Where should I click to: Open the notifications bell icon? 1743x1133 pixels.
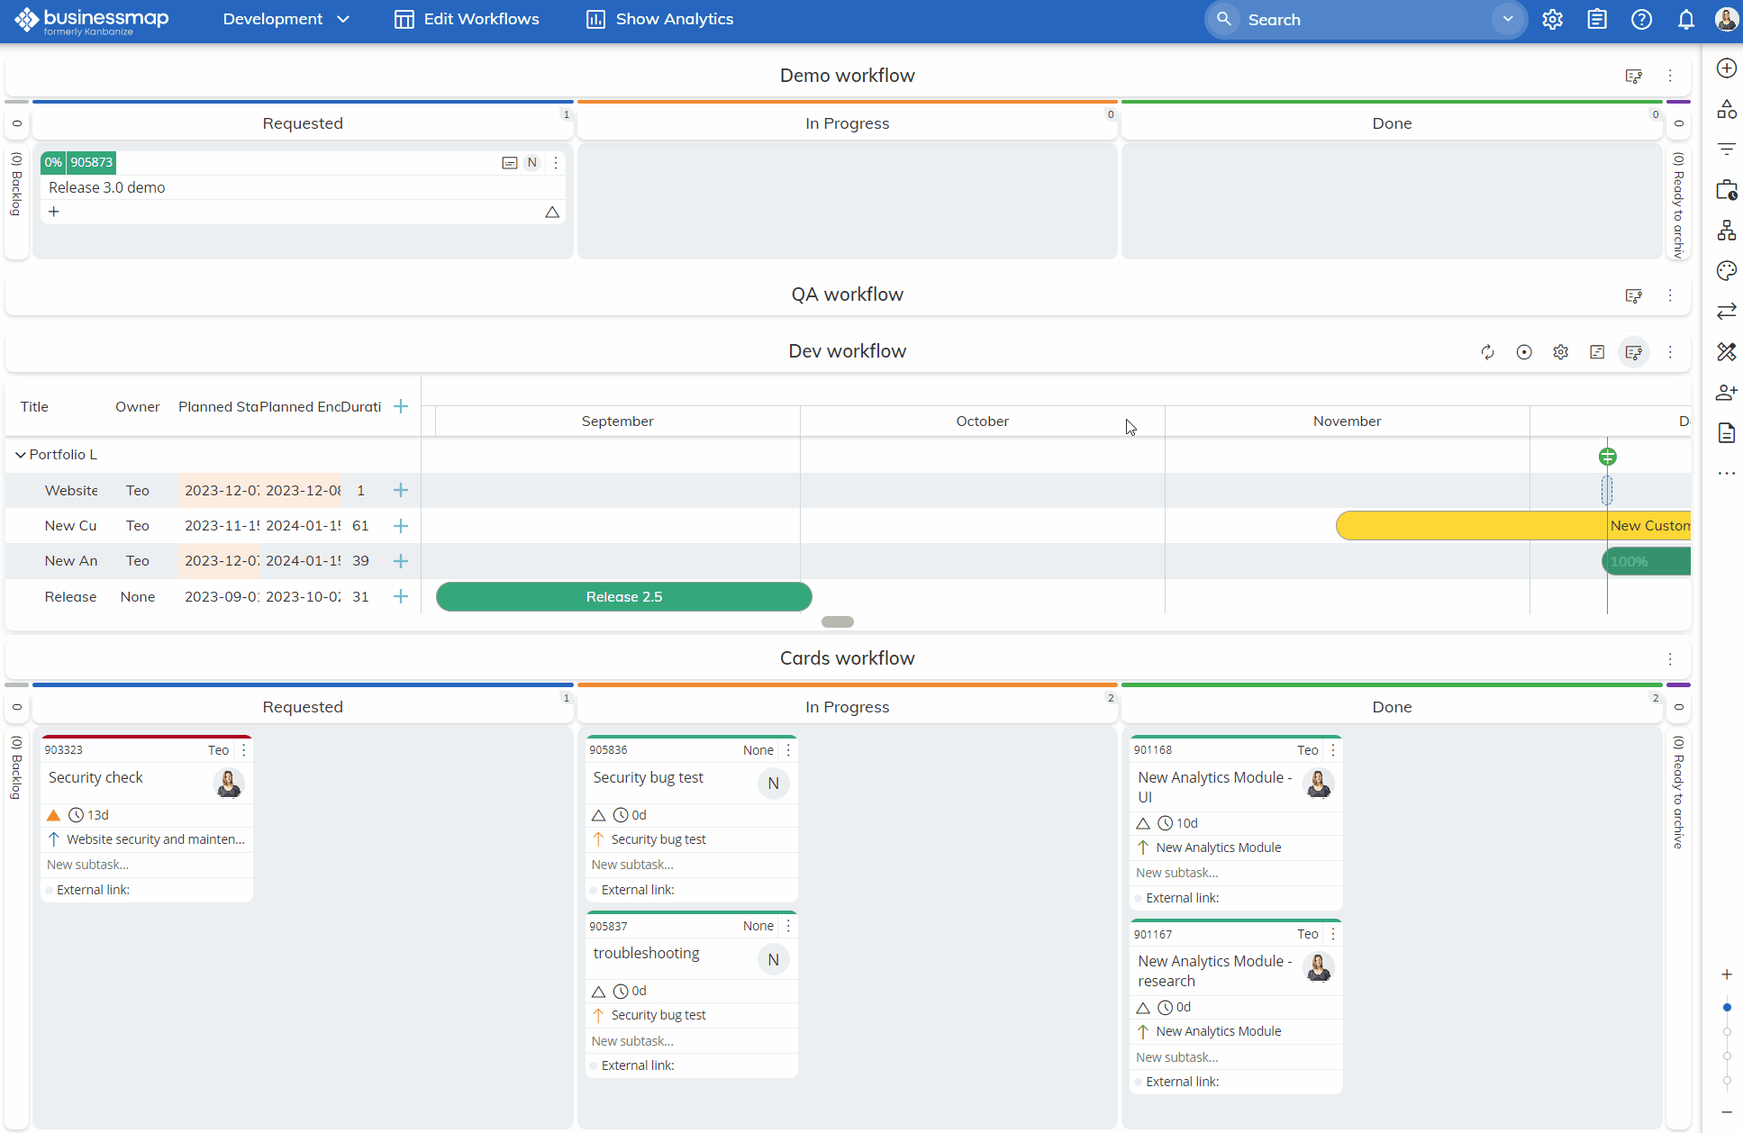1686,19
